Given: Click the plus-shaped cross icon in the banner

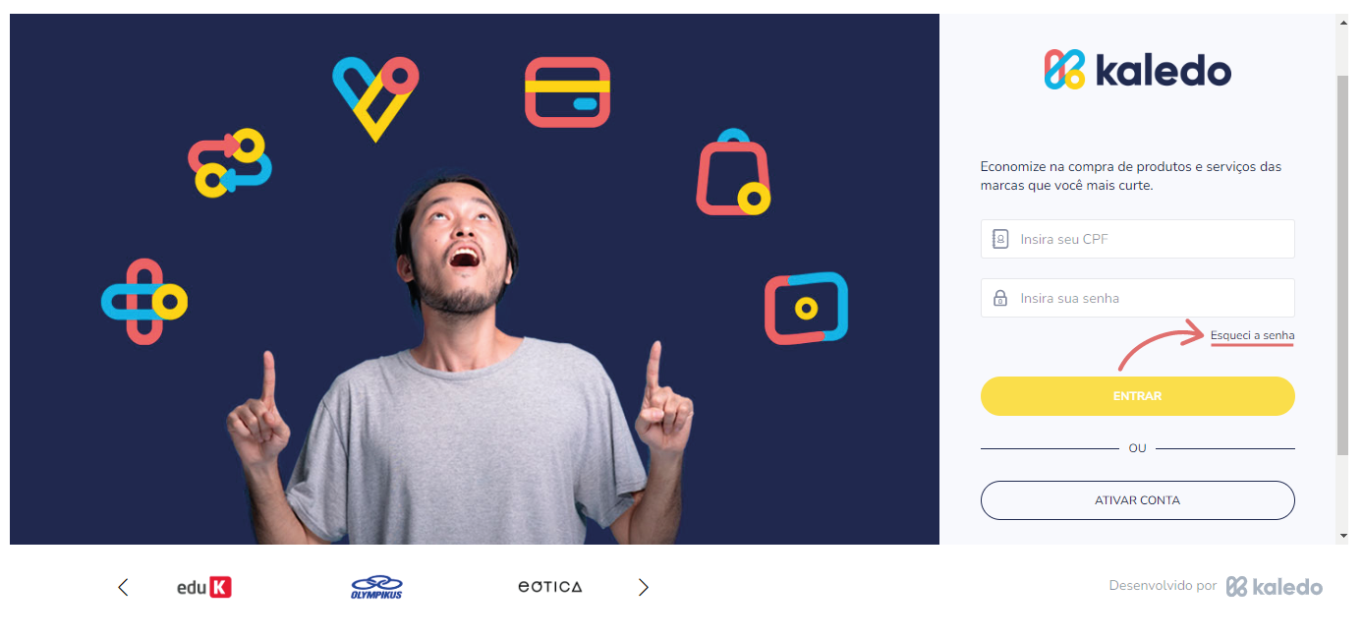Looking at the screenshot, I should pyautogui.click(x=144, y=302).
